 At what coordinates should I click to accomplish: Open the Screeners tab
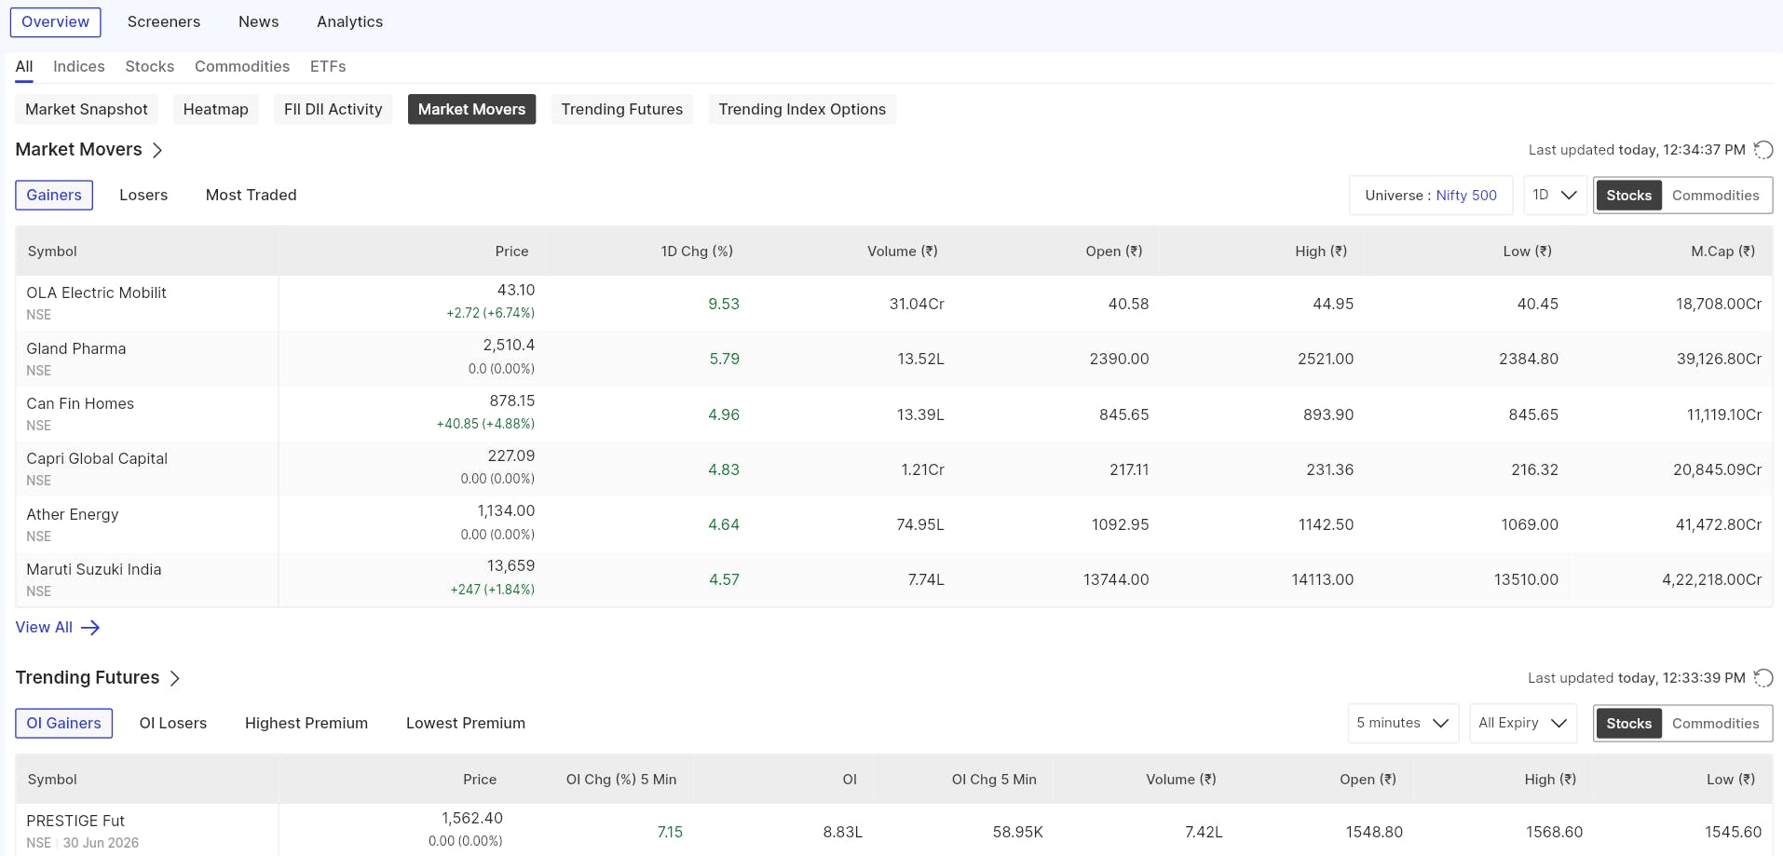point(164,21)
